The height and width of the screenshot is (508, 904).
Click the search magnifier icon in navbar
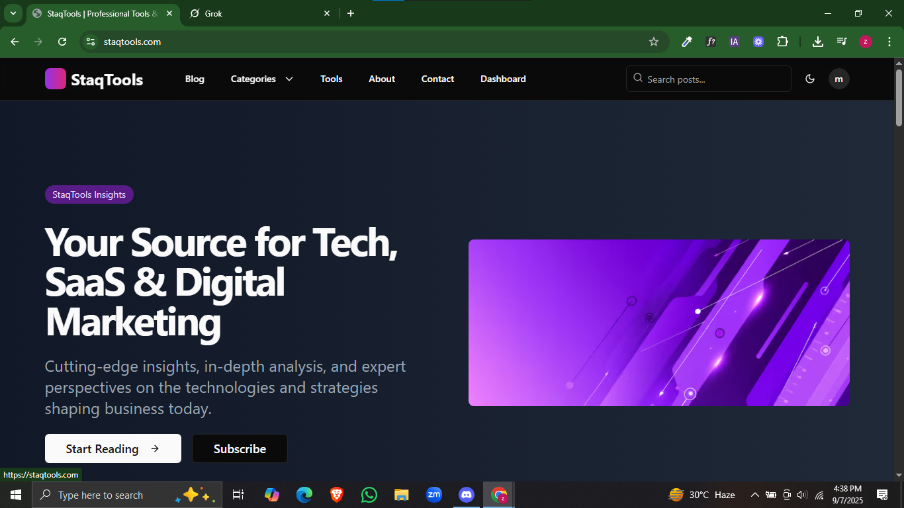click(638, 78)
